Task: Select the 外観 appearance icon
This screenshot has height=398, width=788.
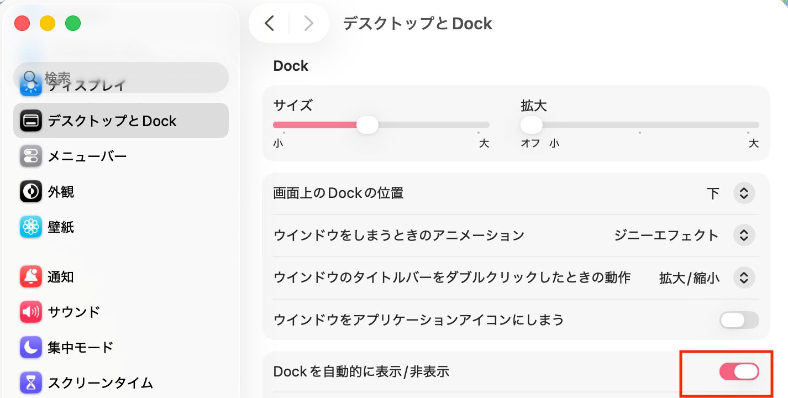Action: 31,192
